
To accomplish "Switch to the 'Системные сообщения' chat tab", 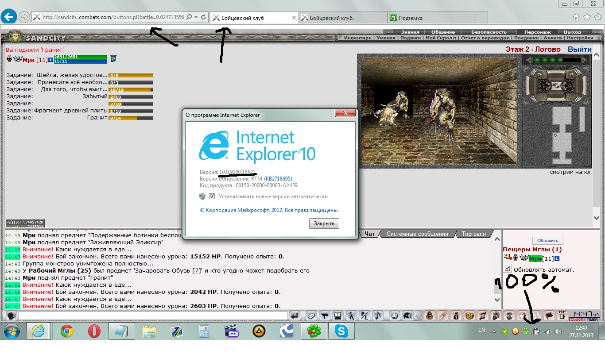I will [417, 234].
